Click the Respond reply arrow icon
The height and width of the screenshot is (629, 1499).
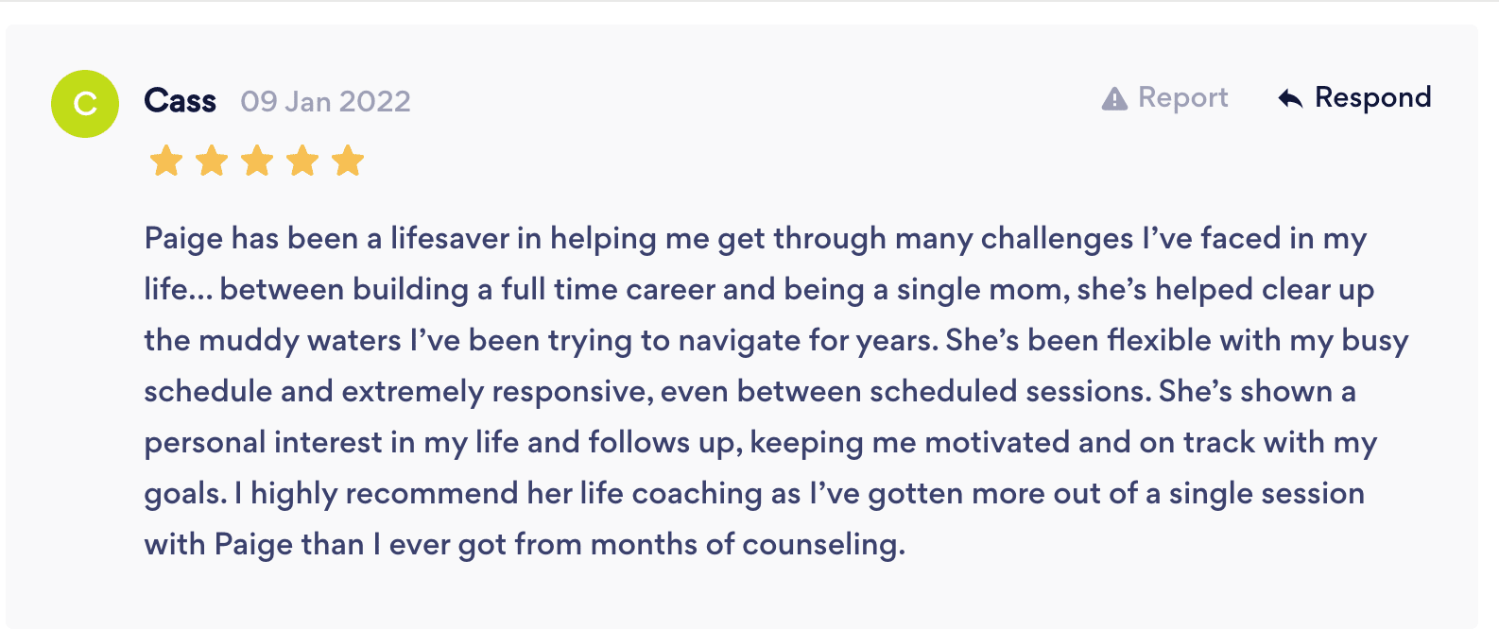(1290, 98)
